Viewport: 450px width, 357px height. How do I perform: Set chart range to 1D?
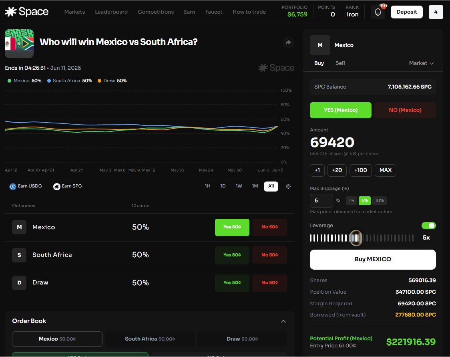coord(223,186)
